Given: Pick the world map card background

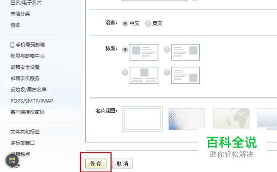Looking at the screenshot, I should tap(231, 118).
